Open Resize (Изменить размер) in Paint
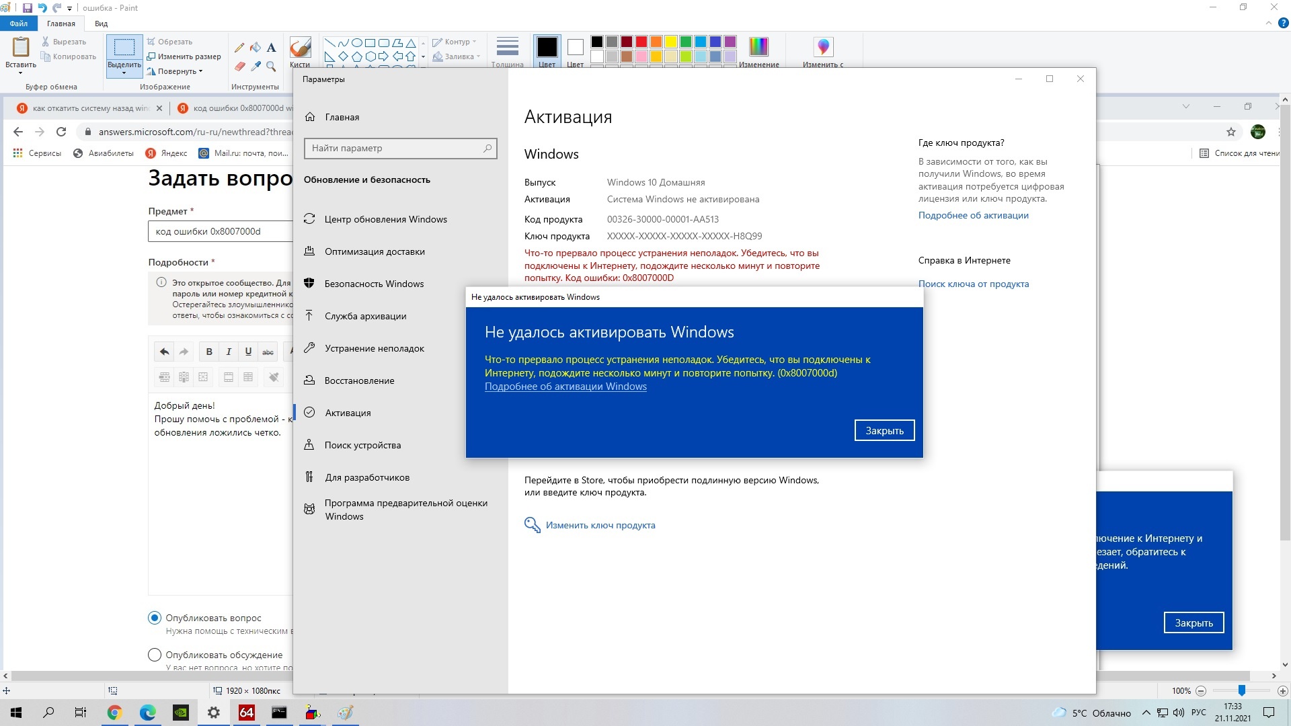1291x726 pixels. 184,56
